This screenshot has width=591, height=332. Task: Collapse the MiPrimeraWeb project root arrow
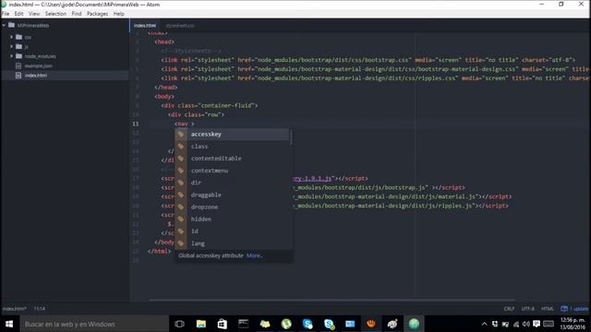[4, 25]
